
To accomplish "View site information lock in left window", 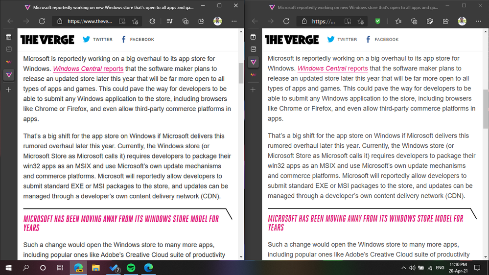I will click(60, 21).
